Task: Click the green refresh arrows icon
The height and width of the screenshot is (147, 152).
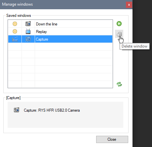Action: (119, 84)
